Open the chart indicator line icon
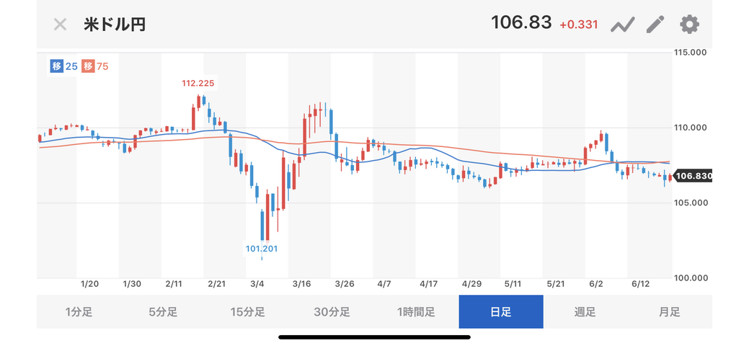The height and width of the screenshot is (346, 749). click(x=622, y=25)
